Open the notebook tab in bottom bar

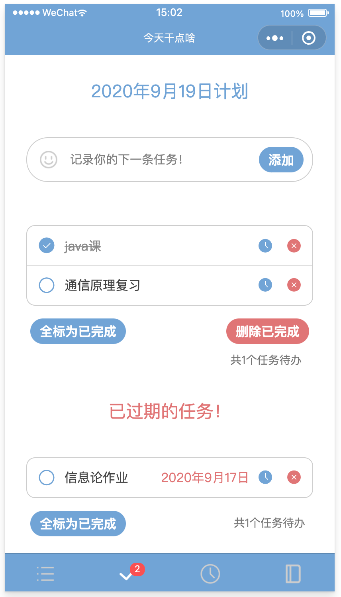[x=293, y=574]
